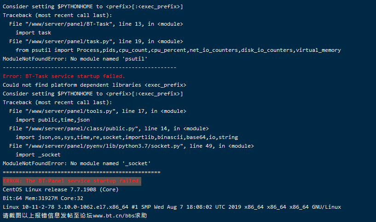376x222 pixels.
Task: Click the /www/server/panel/BT-Task file path
Action: (69, 24)
